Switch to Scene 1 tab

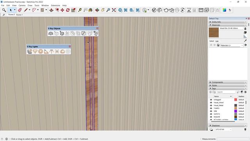(x=20, y=15)
